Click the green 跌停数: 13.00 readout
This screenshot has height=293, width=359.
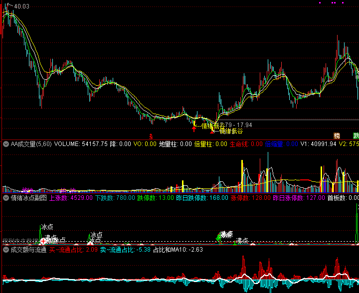[156, 198]
